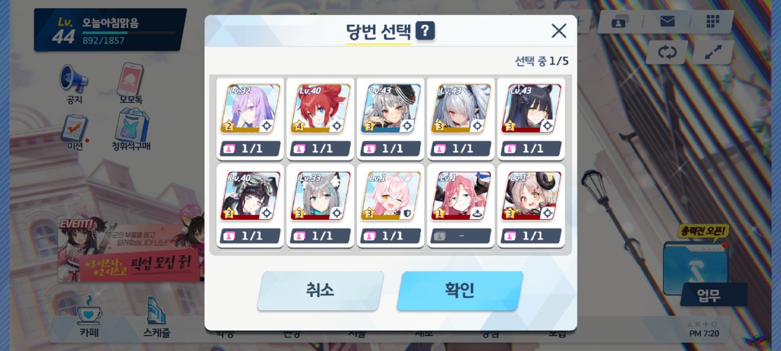The width and height of the screenshot is (781, 351).
Task: Click the diagonal expand arrows icon
Action: pyautogui.click(x=713, y=53)
